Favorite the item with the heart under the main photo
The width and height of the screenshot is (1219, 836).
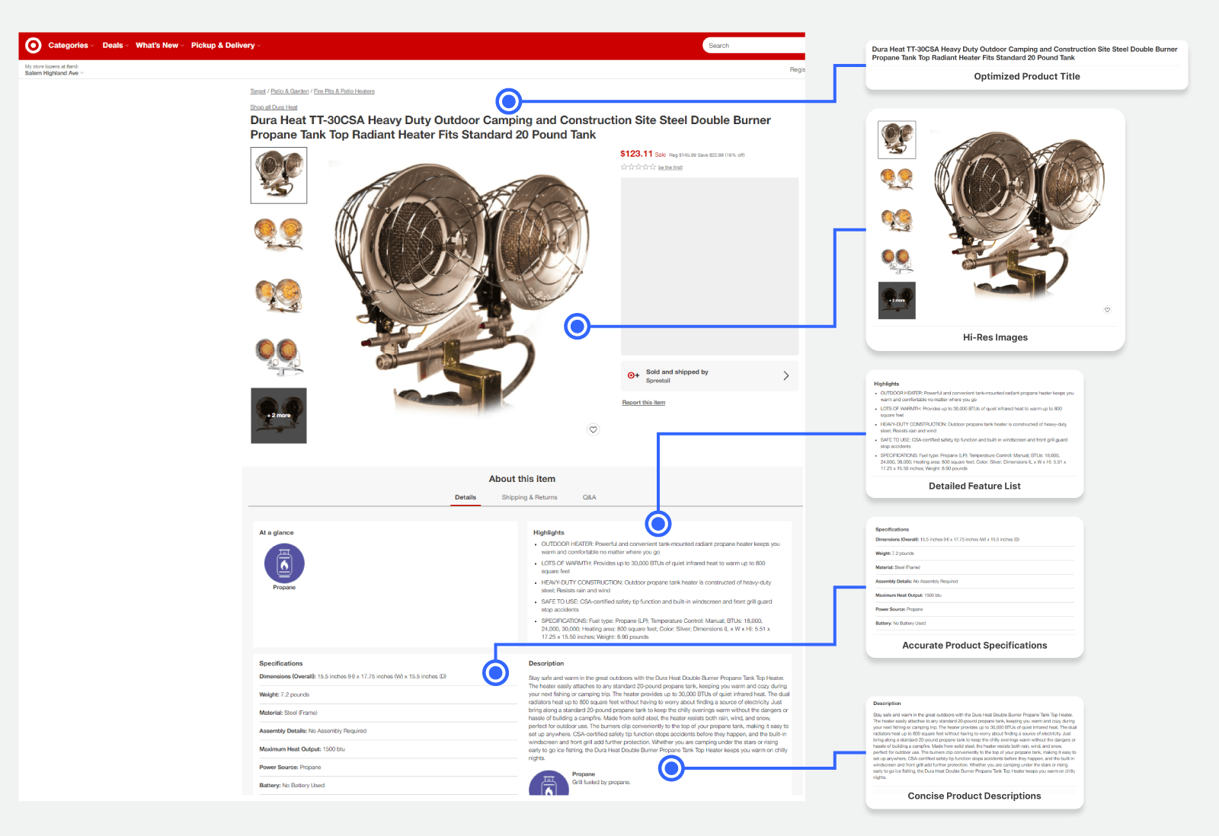594,429
